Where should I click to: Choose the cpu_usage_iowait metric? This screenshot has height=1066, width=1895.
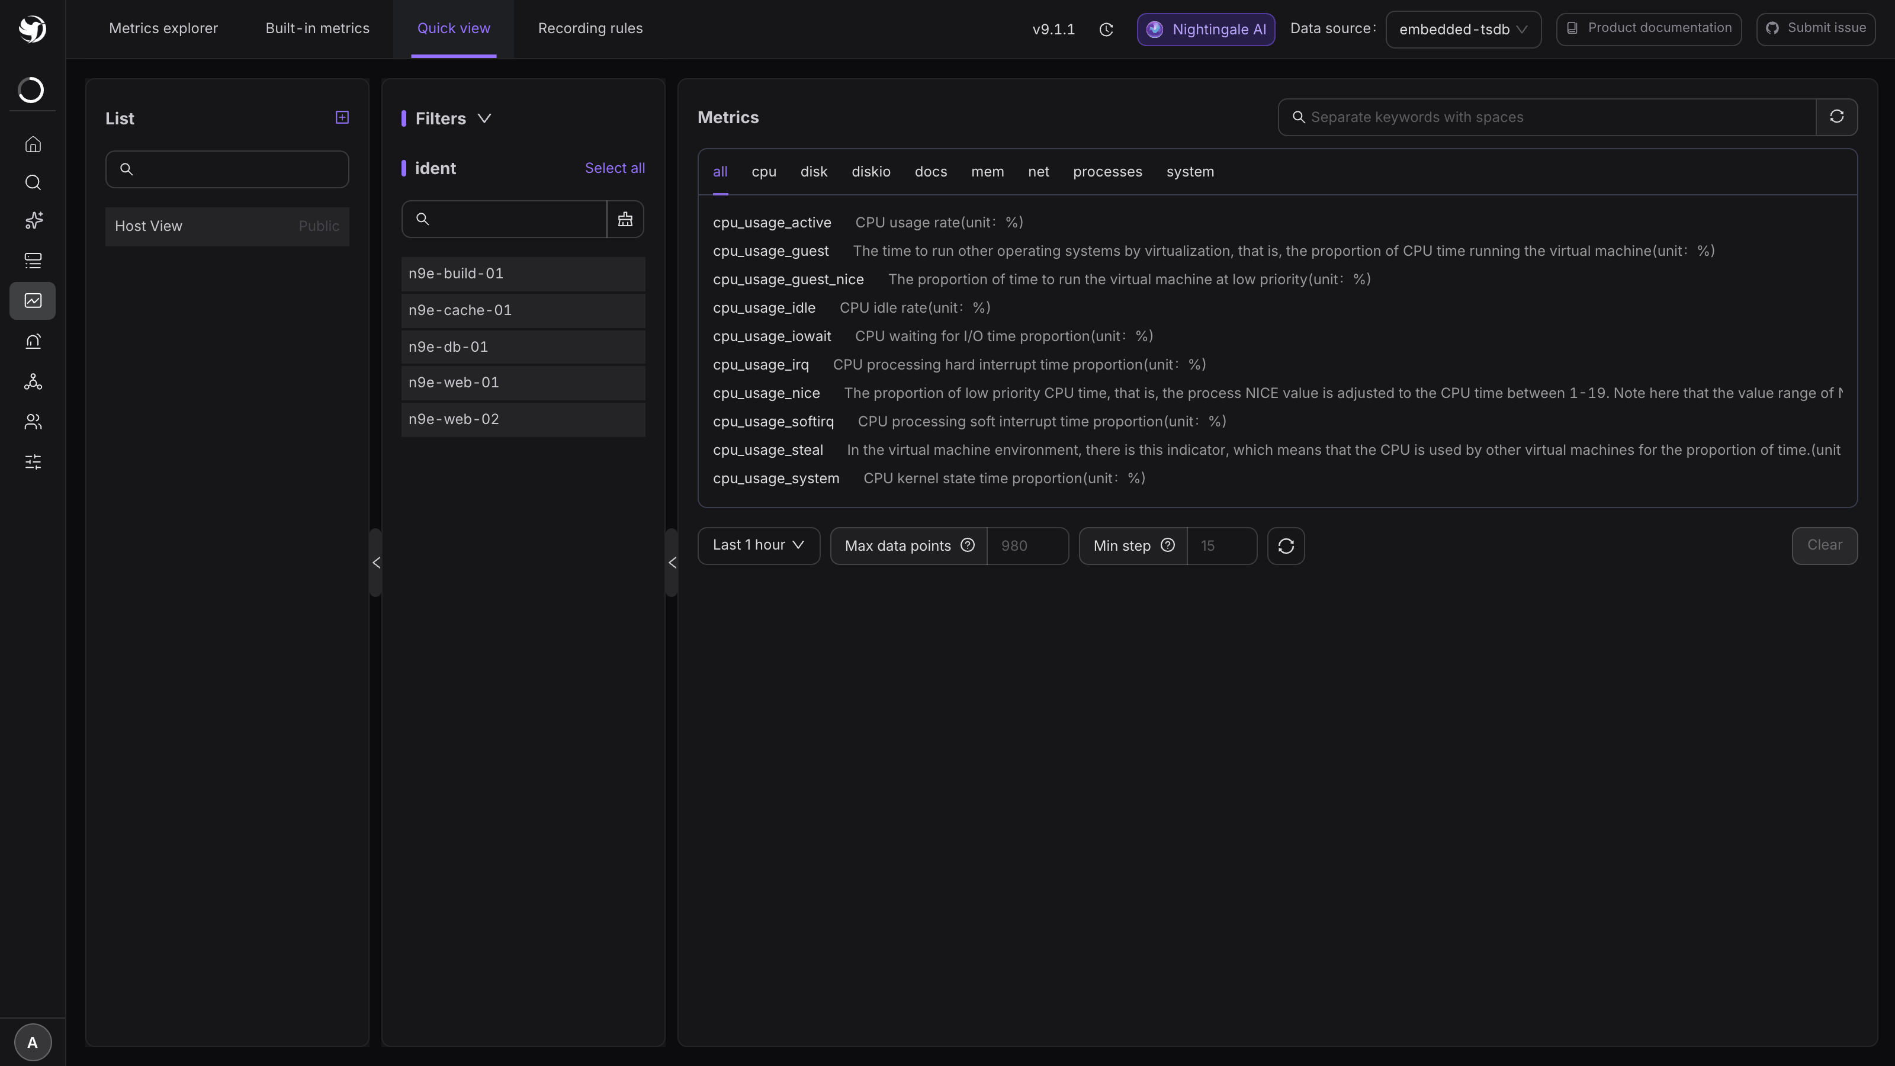point(772,336)
